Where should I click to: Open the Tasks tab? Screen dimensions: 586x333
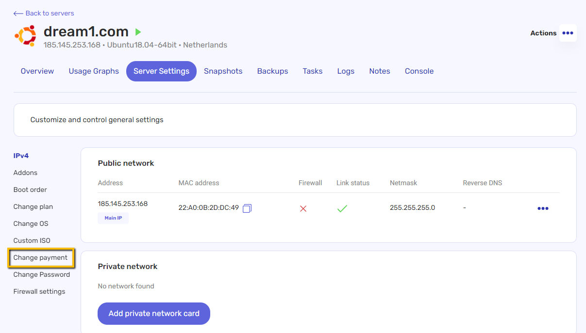[313, 71]
